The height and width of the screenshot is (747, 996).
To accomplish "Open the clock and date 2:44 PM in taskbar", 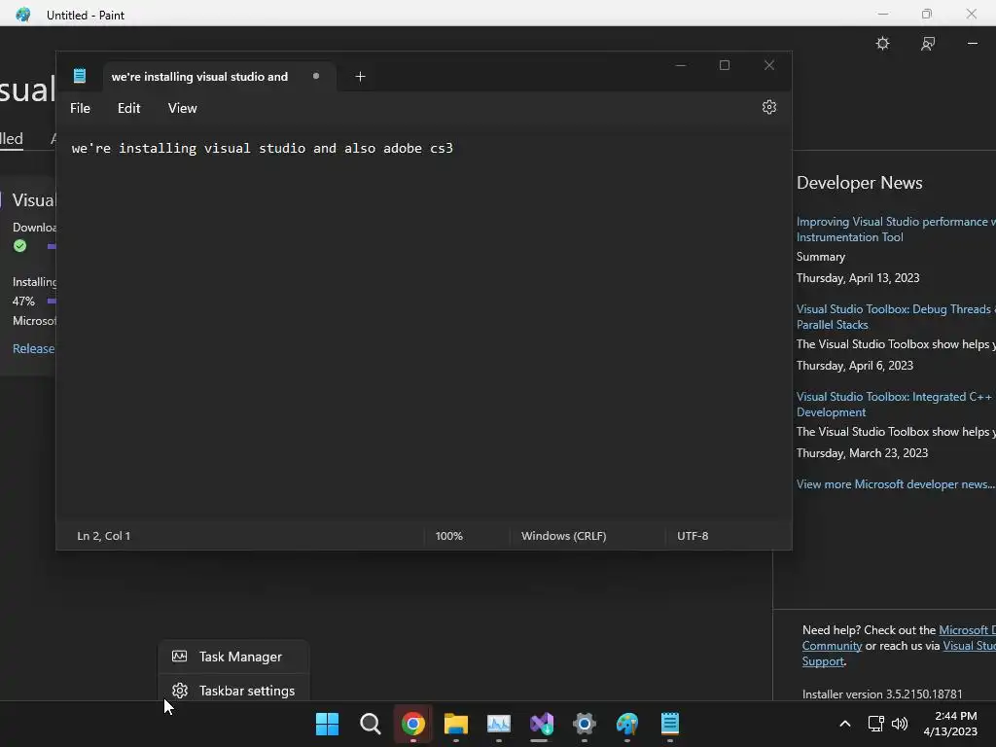I will (x=950, y=724).
